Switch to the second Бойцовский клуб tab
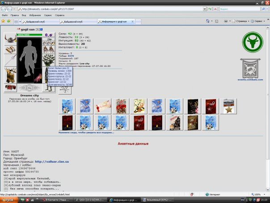The width and height of the screenshot is (270, 203). click(x=78, y=22)
